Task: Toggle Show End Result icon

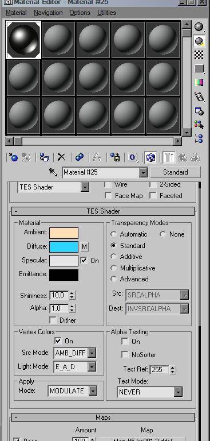Action: tap(169, 157)
